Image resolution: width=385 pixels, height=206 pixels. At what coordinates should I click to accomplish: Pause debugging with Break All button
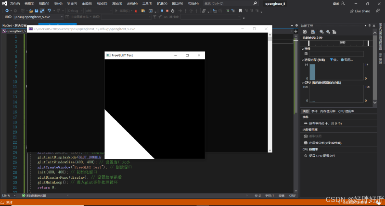tap(162, 11)
